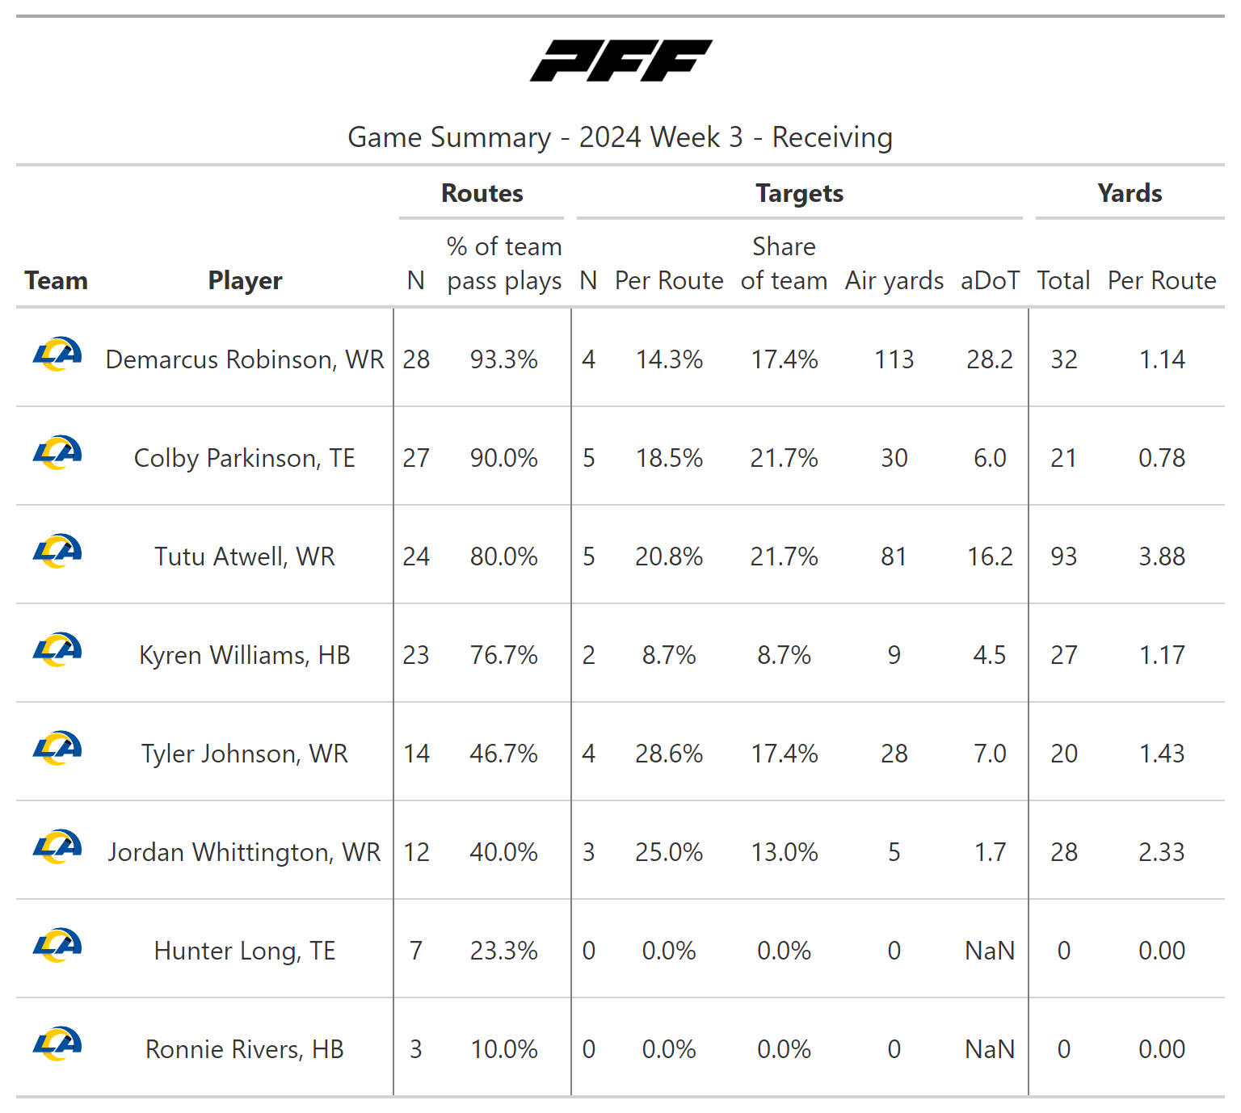Click the aDoT column header
The height and width of the screenshot is (1113, 1241).
(x=990, y=280)
